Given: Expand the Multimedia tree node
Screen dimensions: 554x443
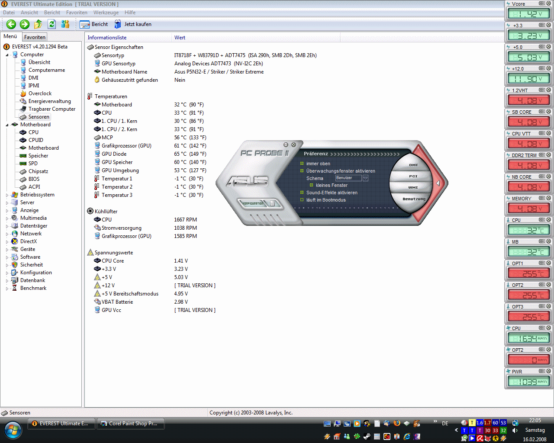Looking at the screenshot, I should [7, 218].
